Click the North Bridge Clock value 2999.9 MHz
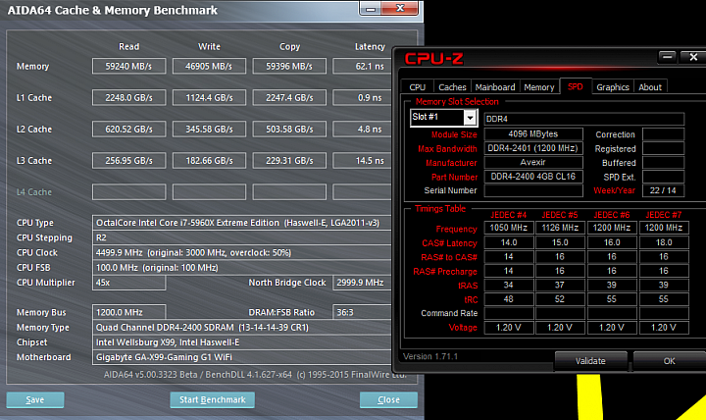This screenshot has width=706, height=420. point(363,283)
